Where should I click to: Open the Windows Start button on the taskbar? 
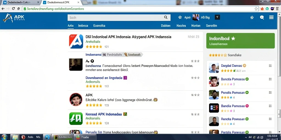(4, 137)
